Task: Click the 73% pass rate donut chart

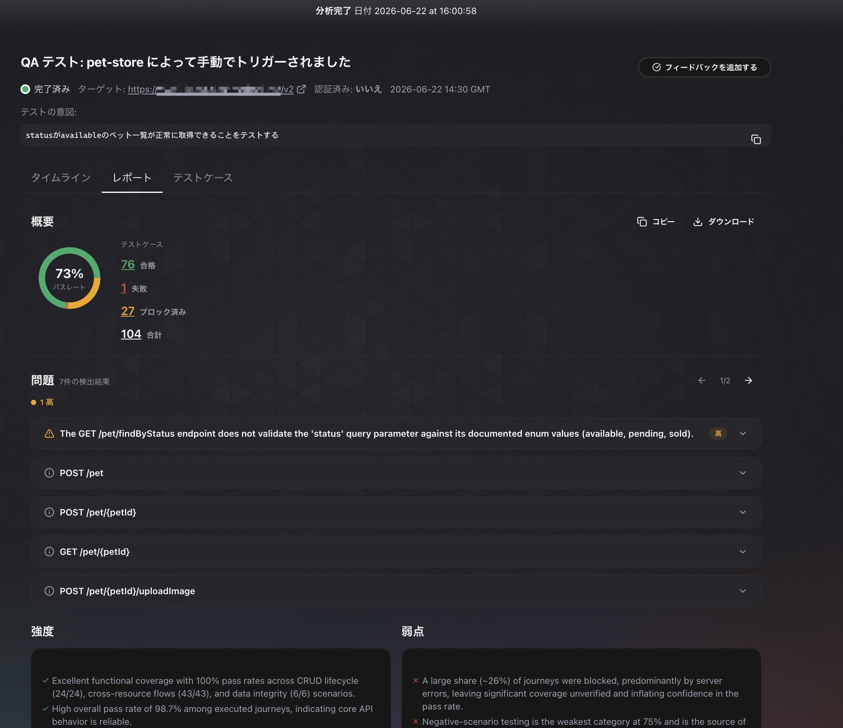Action: pos(70,278)
